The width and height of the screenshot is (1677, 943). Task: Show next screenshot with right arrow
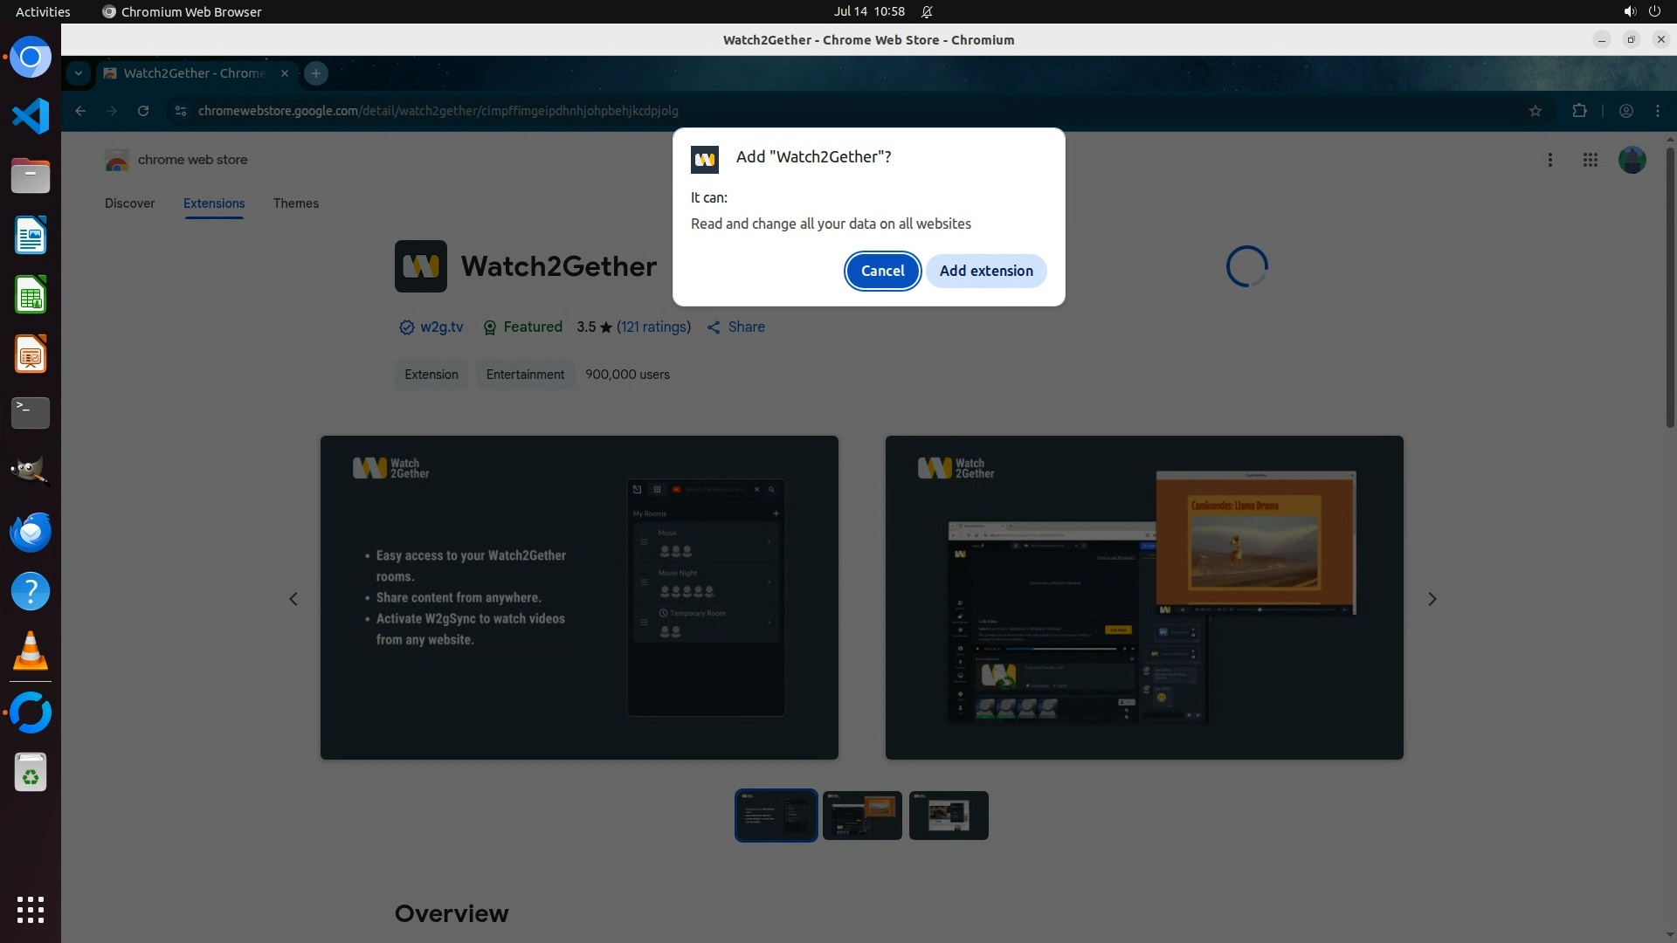1432,599
